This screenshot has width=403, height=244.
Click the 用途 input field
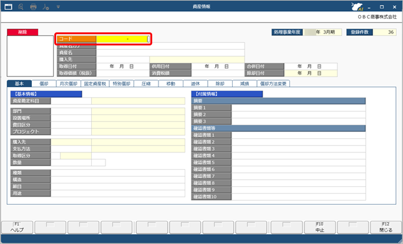tap(118, 194)
